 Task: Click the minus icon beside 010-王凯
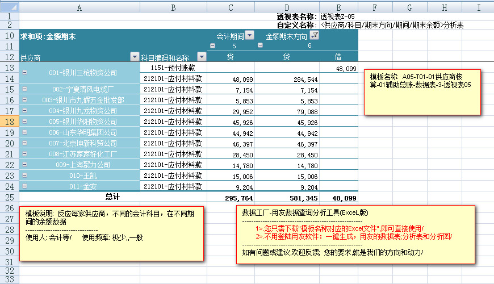point(24,176)
